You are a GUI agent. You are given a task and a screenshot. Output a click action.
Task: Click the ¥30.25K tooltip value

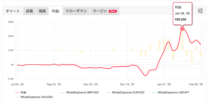tap(181, 19)
